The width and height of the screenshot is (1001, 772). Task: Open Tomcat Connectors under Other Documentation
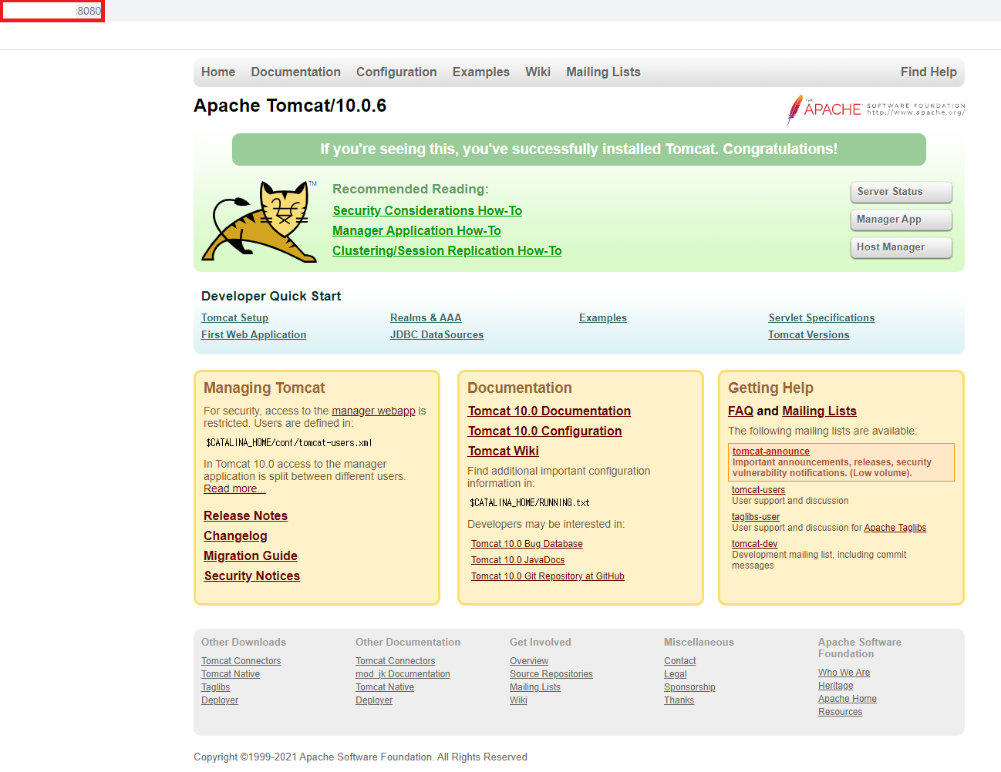point(395,661)
